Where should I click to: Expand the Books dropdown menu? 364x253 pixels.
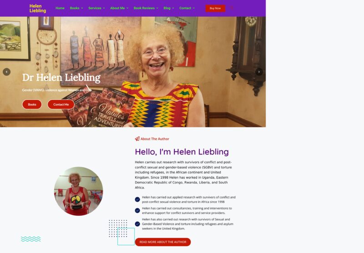[x=76, y=8]
